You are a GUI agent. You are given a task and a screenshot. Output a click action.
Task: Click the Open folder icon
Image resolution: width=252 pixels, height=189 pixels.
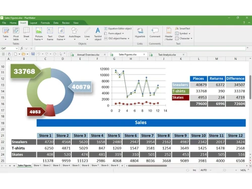24,54
